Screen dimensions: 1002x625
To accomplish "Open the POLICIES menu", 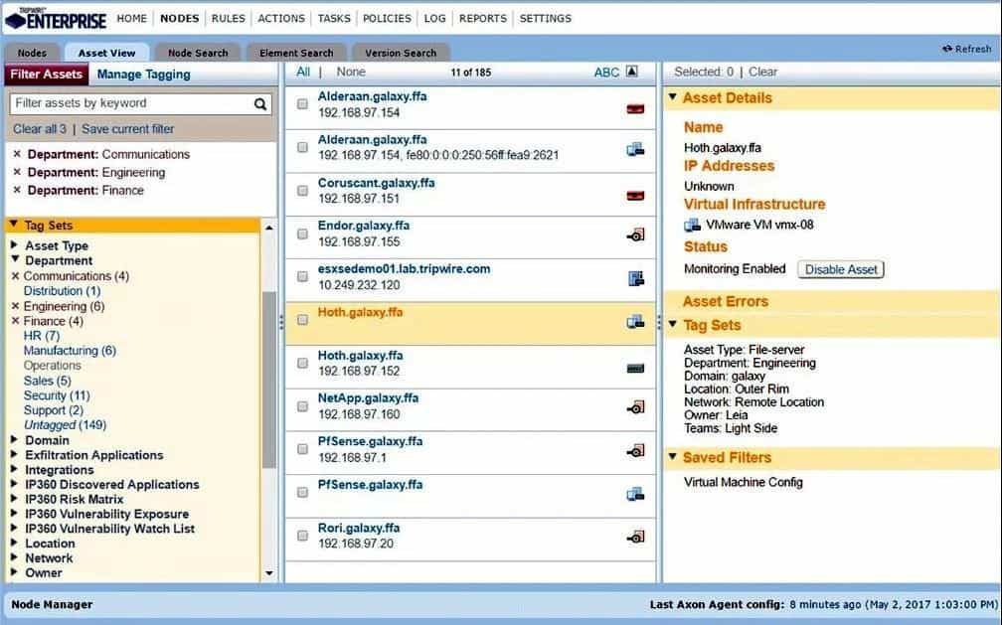I will (x=388, y=19).
